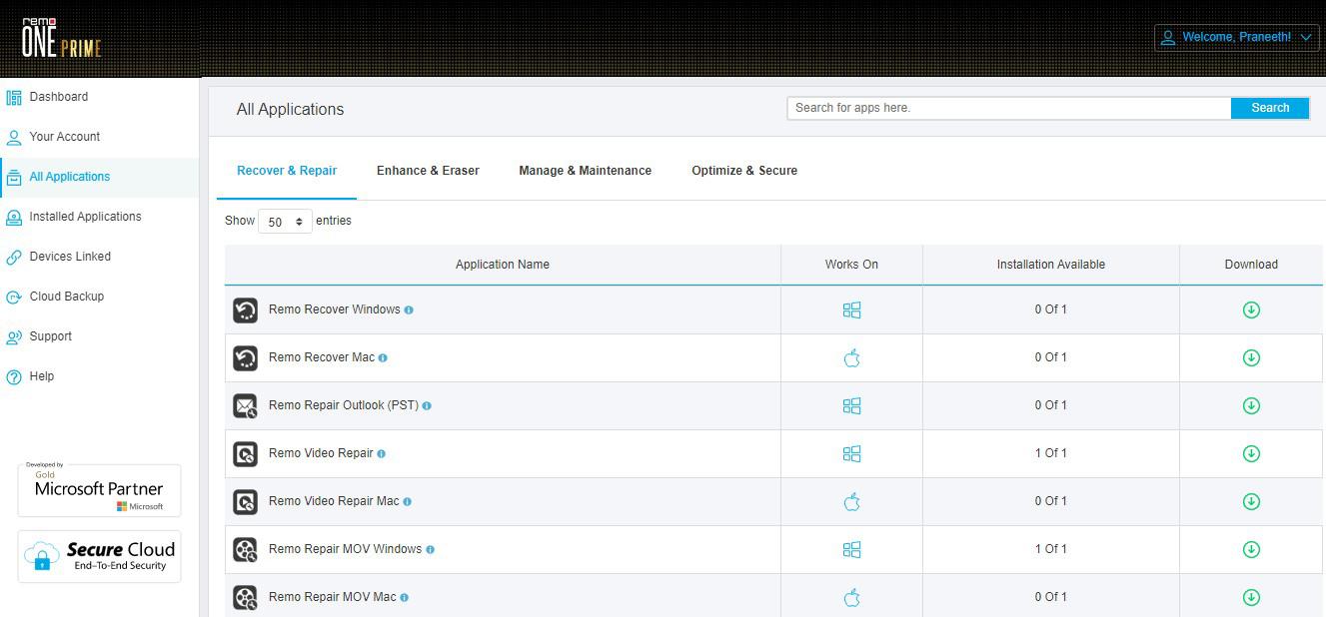The height and width of the screenshot is (617, 1326).
Task: Click the Remo Recover Windows app icon
Action: click(x=246, y=309)
